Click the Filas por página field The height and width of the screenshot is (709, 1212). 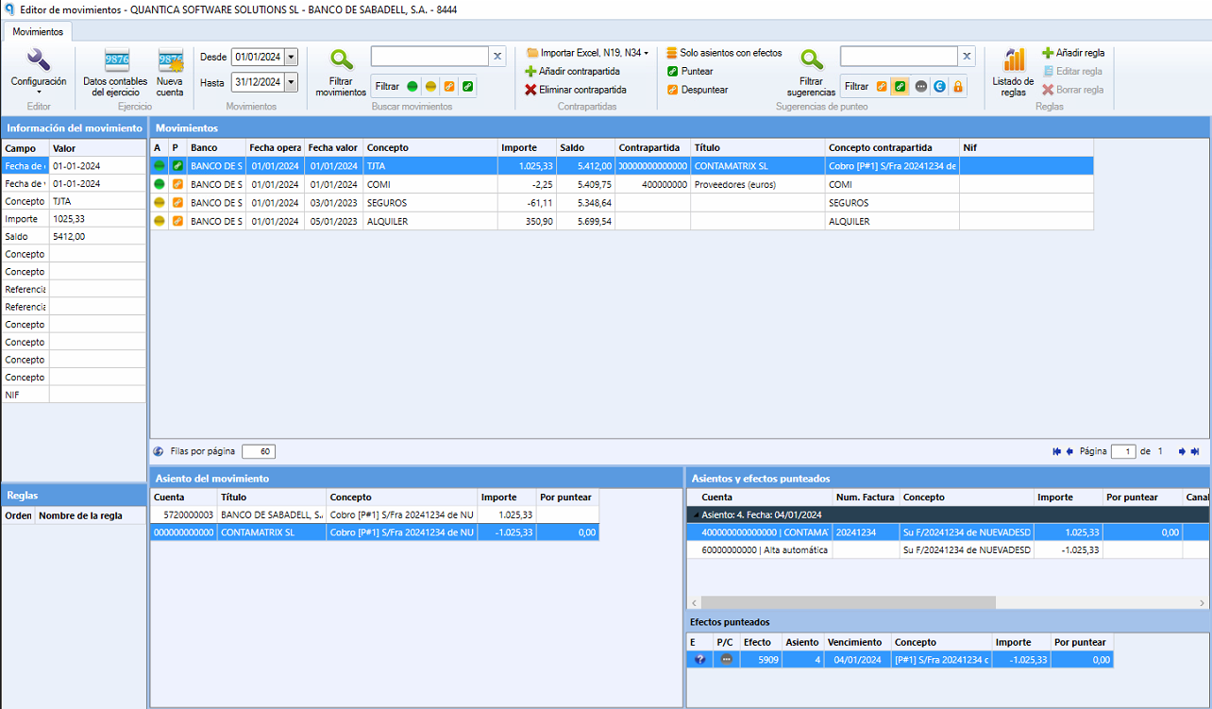coord(259,451)
